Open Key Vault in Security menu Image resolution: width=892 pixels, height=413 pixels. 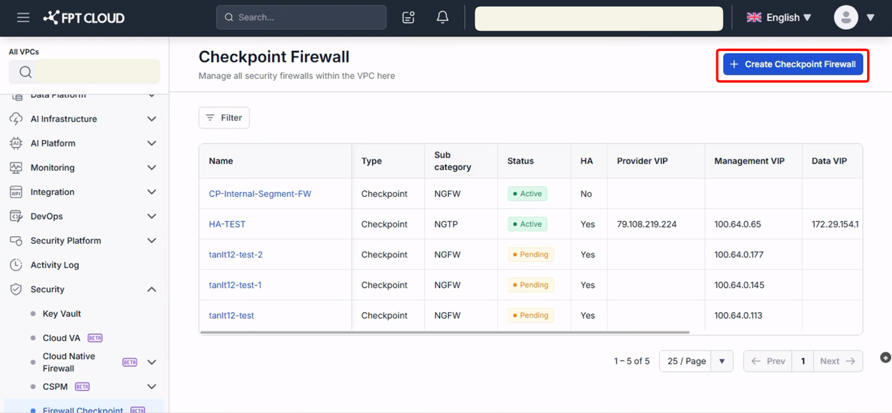point(62,313)
